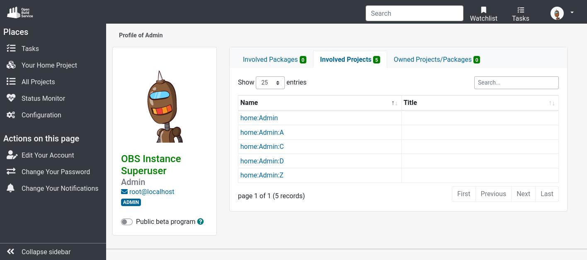Click the Public beta program help icon

point(201,221)
